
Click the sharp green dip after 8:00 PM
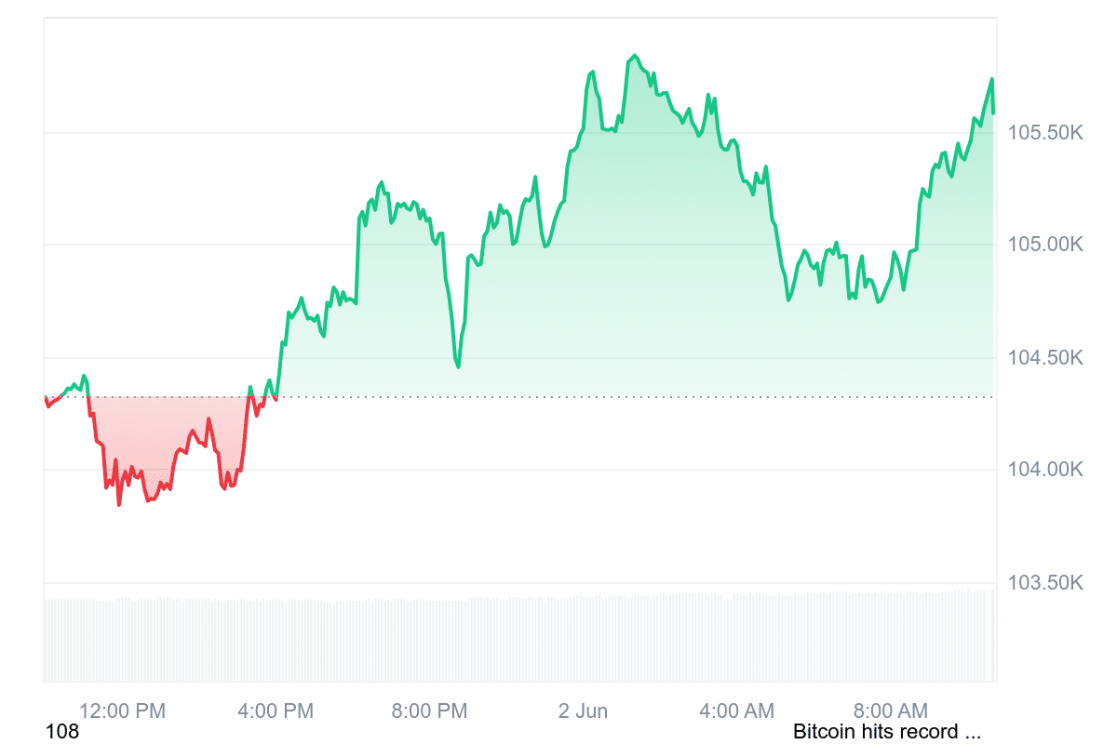459,366
